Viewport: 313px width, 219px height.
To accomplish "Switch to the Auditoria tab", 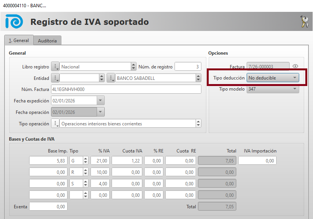I will pos(48,41).
